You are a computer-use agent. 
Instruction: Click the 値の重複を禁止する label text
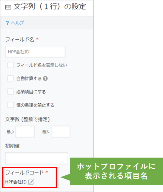35,105
